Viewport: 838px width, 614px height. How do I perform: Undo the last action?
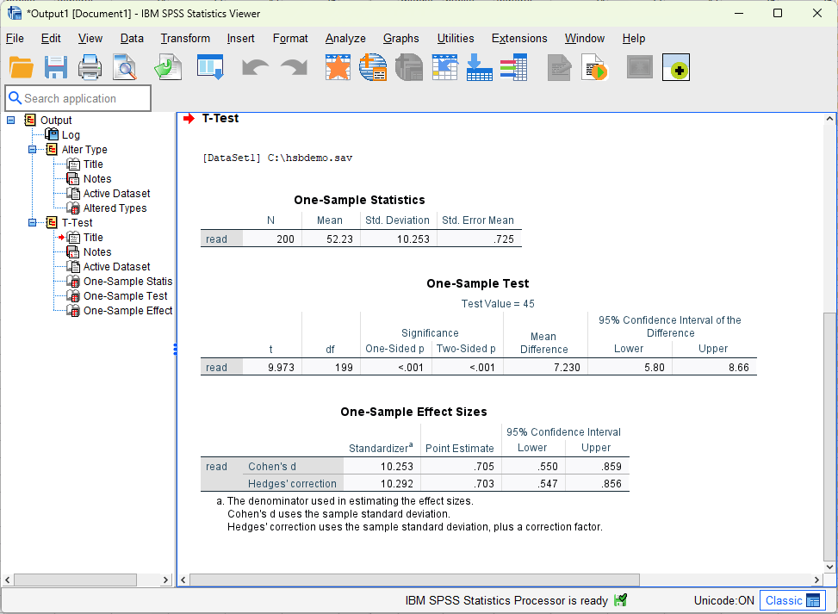pyautogui.click(x=255, y=67)
